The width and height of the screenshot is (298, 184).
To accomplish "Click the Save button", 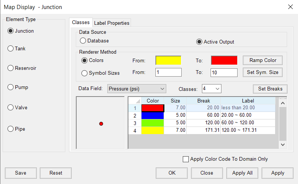I will pyautogui.click(x=21, y=173).
